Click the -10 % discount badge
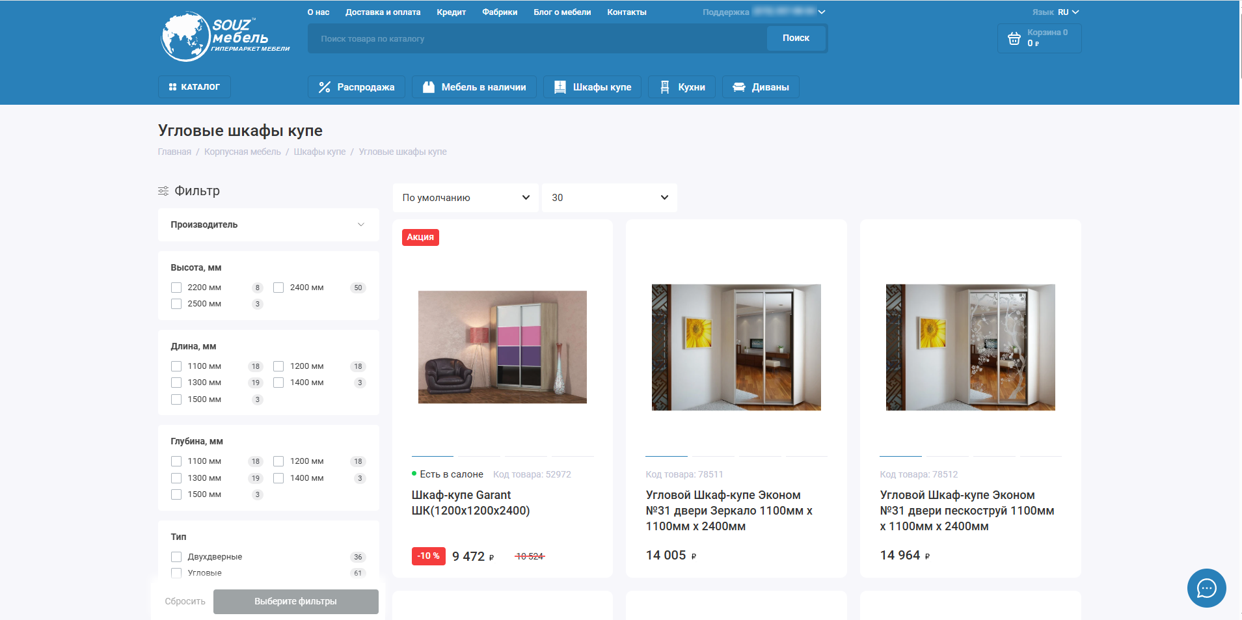 (x=428, y=556)
